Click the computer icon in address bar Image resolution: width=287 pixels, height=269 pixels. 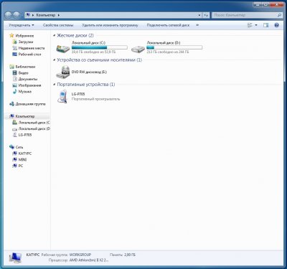(x=28, y=15)
